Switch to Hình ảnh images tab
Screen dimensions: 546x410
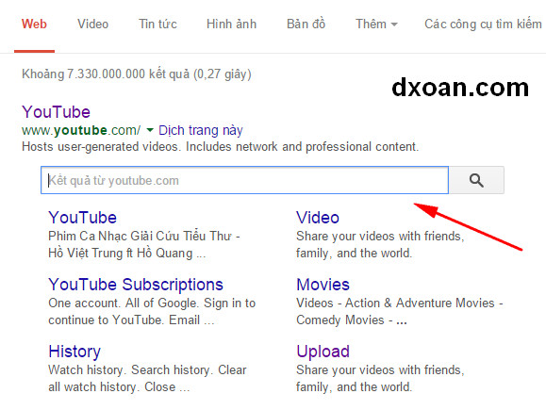(x=232, y=24)
